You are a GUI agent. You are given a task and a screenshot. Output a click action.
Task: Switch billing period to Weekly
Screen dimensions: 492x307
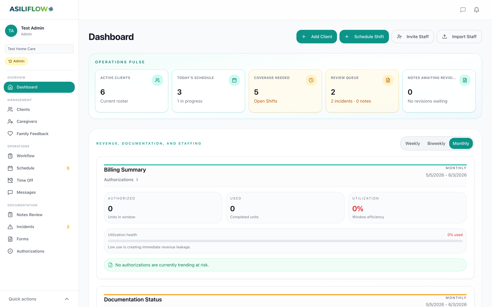(x=412, y=143)
